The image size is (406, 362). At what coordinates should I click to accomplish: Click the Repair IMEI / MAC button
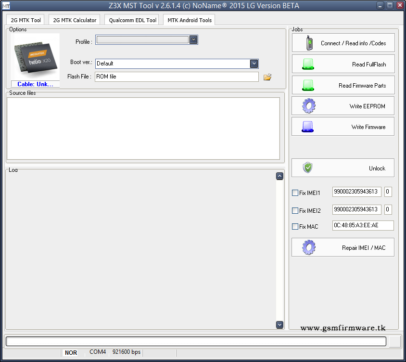pos(343,247)
